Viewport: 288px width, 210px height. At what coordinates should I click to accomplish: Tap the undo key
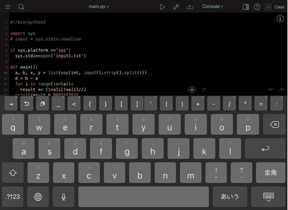coord(26,104)
